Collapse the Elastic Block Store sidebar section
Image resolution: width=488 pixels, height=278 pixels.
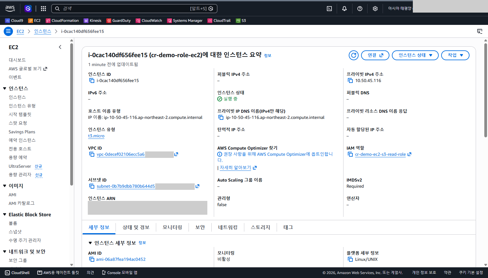(x=5, y=214)
